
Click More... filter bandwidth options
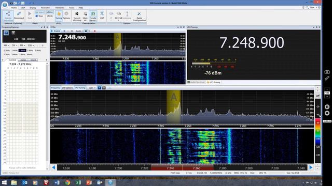click(x=30, y=54)
